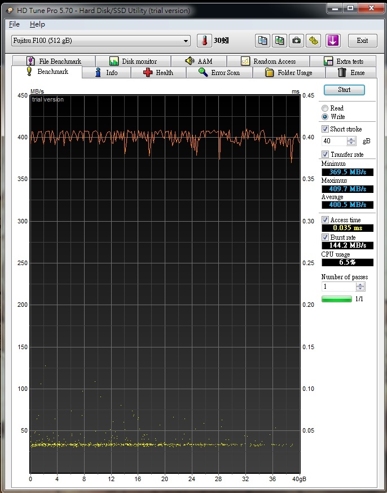
Task: Toggle the Access time checkbox
Action: click(325, 220)
